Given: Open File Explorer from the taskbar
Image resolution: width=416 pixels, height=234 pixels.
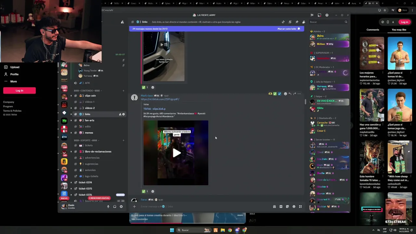Looking at the screenshot, I should 223,230.
